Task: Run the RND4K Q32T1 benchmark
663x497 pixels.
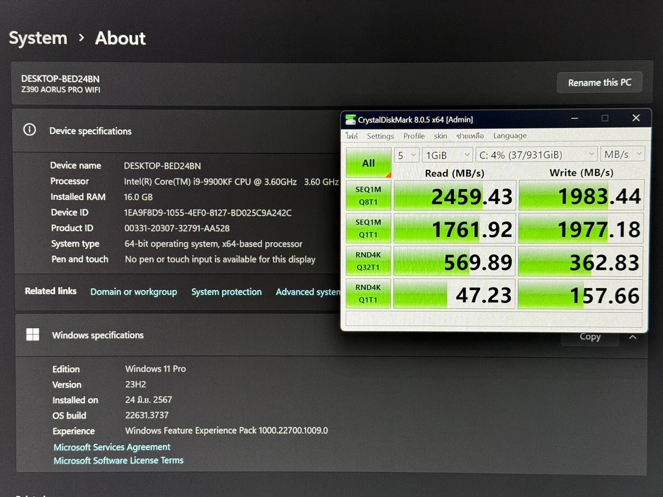Action: 368,261
